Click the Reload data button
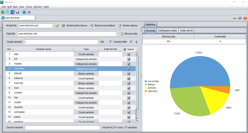Viewport: 248px width, 133px height. 129,34
